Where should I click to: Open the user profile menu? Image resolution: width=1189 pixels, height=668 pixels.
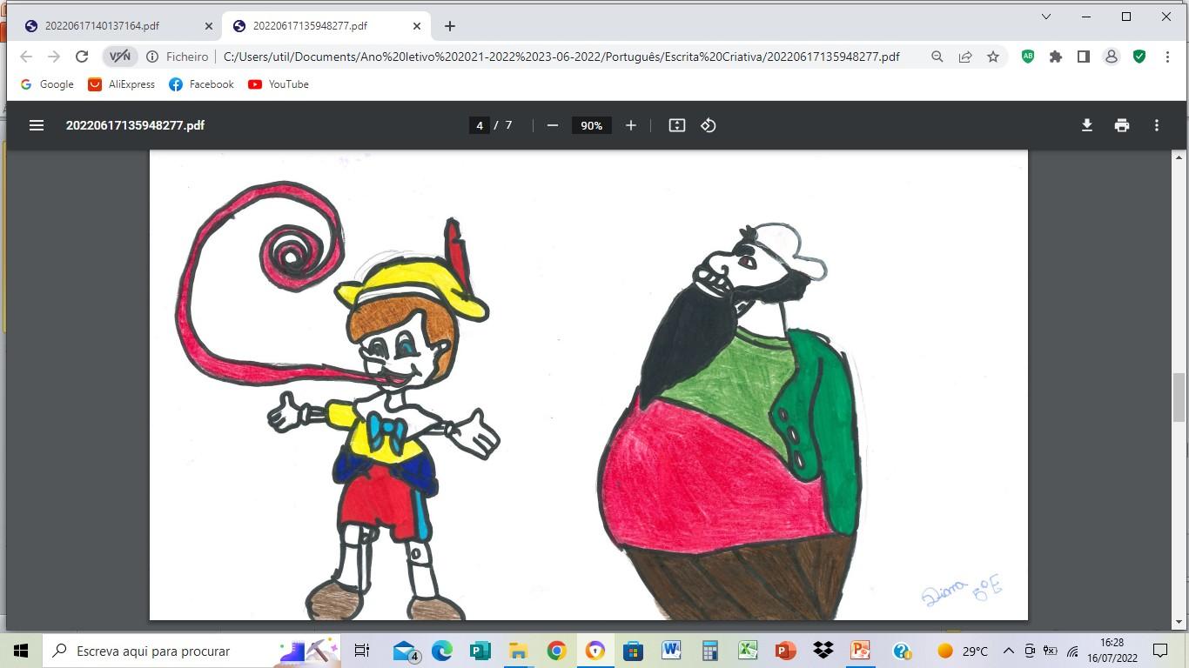coord(1112,57)
